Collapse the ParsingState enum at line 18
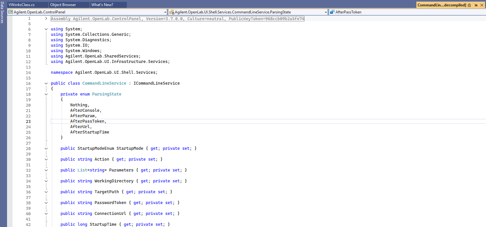 (x=46, y=94)
